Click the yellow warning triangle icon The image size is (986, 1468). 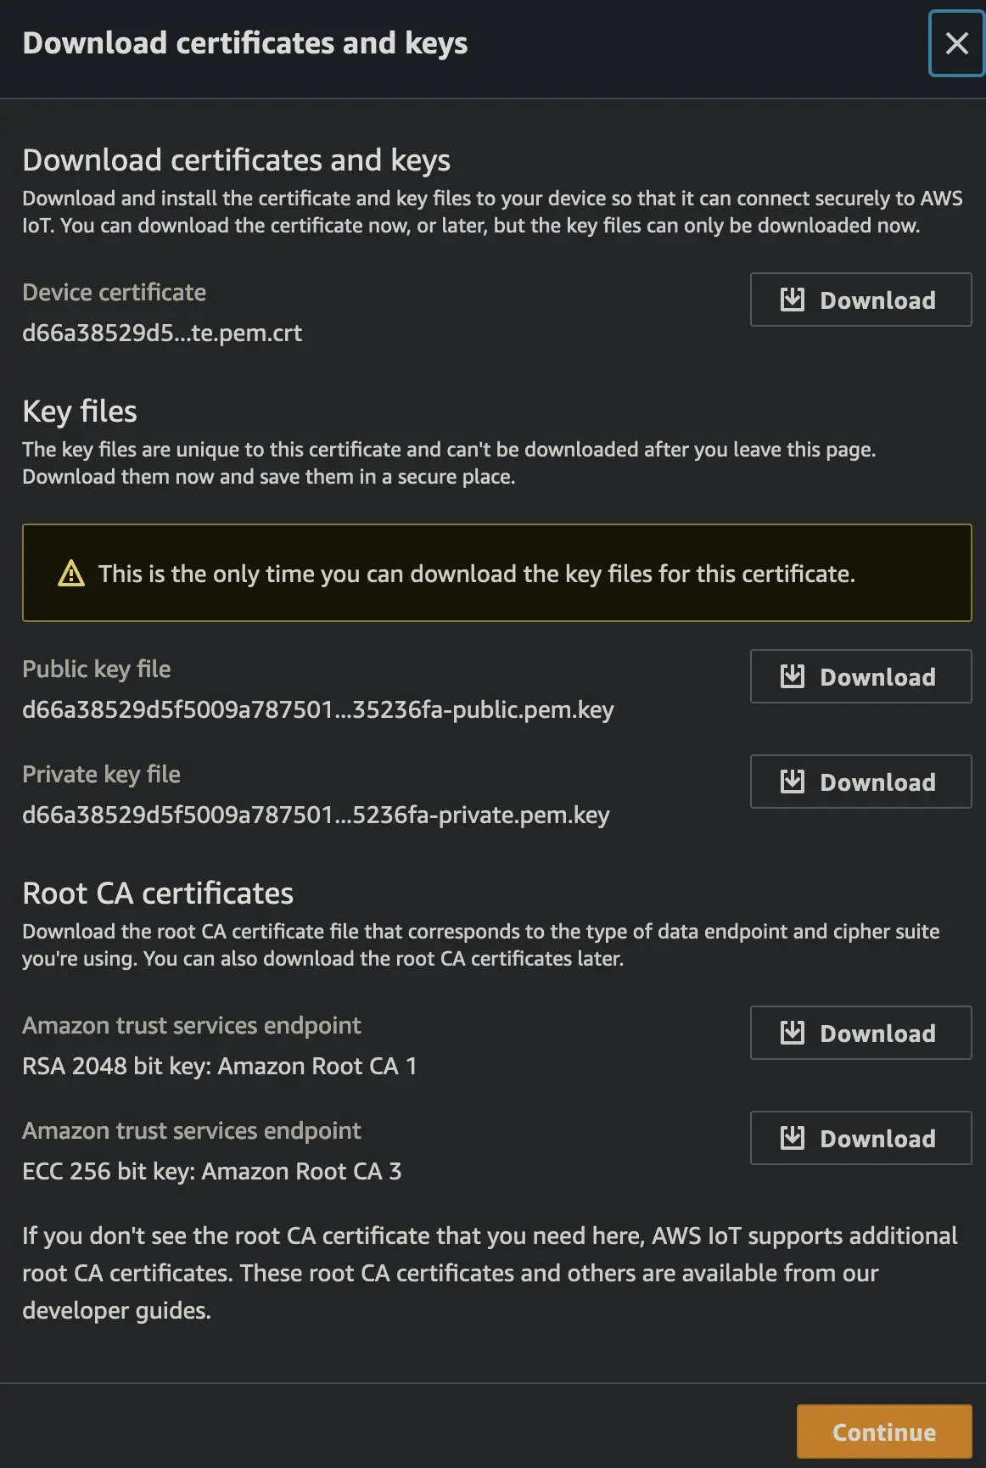click(x=71, y=574)
